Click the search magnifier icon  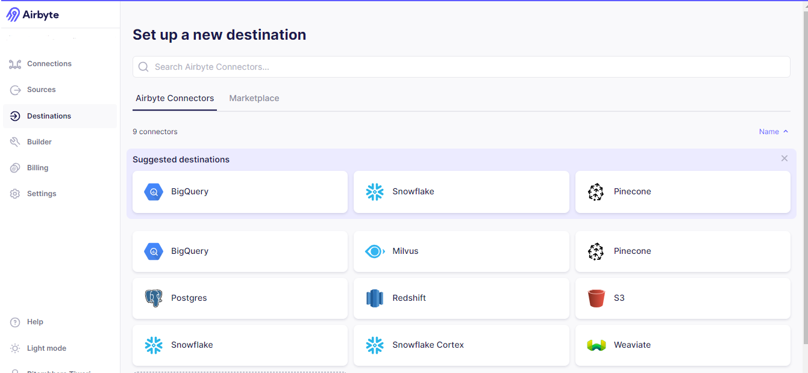click(x=143, y=67)
